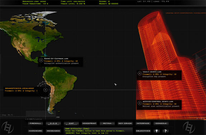Screen dimensions: 206x135
Task: Select the access-control.xenti.lan crosshair icon
Action: [x=140, y=103]
